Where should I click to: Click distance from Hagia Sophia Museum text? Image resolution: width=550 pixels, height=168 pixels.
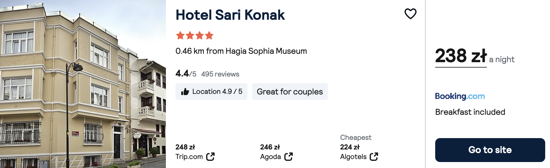coord(241,51)
